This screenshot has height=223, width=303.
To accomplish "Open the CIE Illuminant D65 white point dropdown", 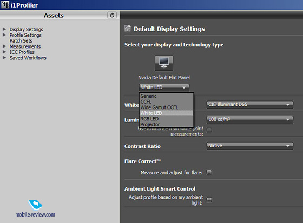I will [249, 105].
